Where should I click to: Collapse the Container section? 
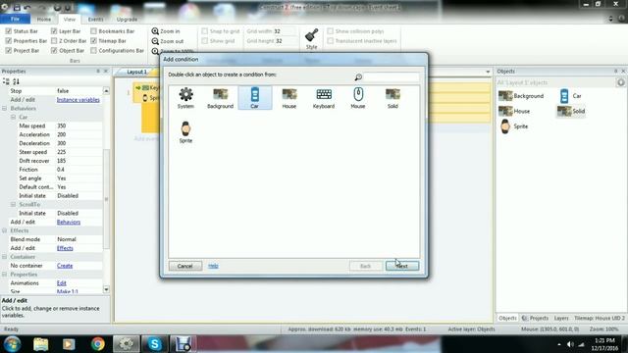coord(4,257)
